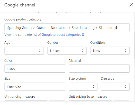Click the Size system label
The height and width of the screenshot is (105, 135).
coord(77,79)
